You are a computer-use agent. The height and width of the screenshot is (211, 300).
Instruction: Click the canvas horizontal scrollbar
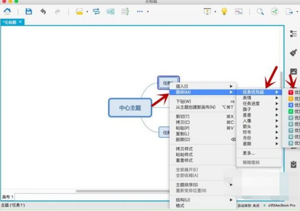[122, 191]
